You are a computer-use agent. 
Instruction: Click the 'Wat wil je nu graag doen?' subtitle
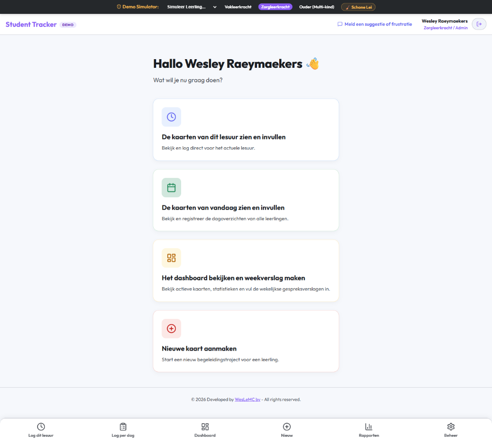click(188, 80)
